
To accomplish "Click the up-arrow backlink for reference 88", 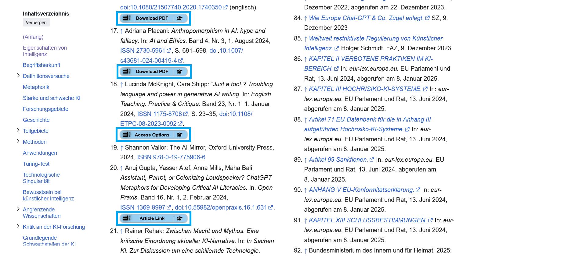I will 306,120.
